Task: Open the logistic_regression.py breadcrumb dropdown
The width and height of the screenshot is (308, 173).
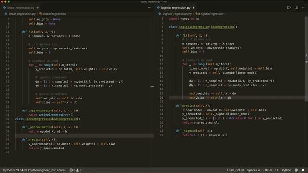Action: (177, 14)
